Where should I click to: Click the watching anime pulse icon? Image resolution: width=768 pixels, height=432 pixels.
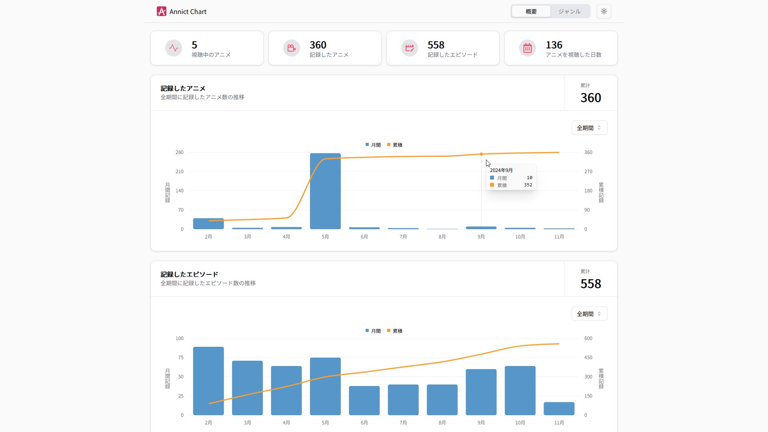click(x=174, y=48)
